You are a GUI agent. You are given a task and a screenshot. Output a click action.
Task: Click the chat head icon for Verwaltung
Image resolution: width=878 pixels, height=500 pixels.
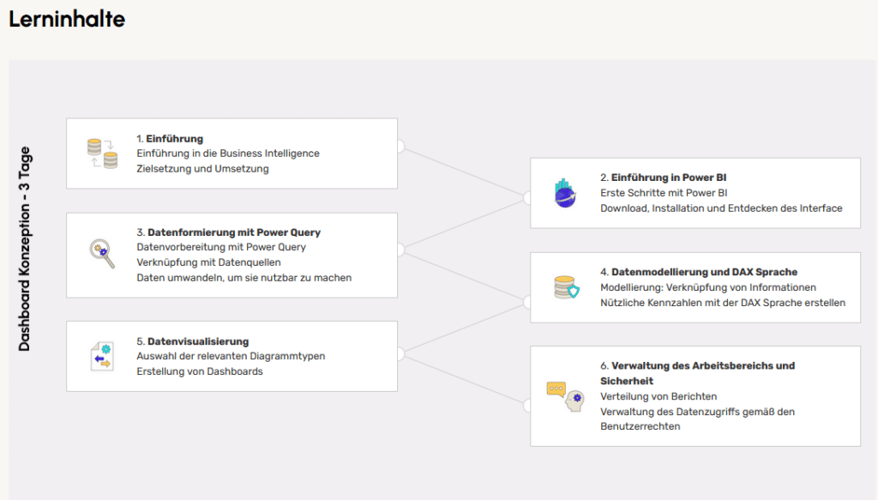tap(566, 395)
